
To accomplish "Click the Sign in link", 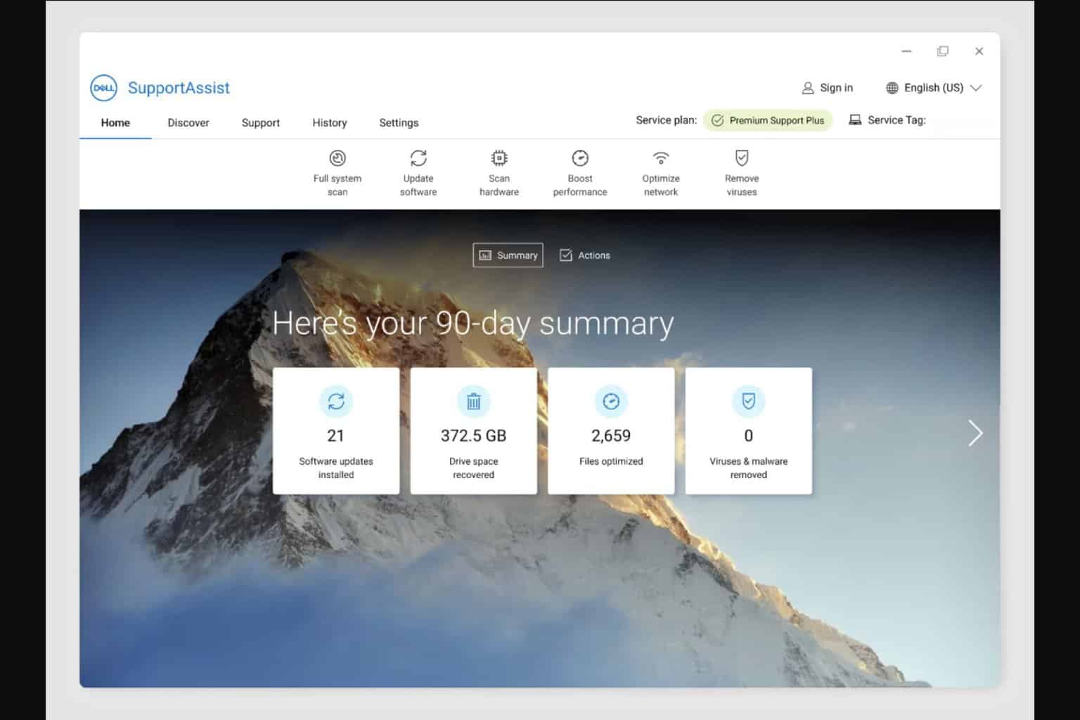I will click(836, 88).
